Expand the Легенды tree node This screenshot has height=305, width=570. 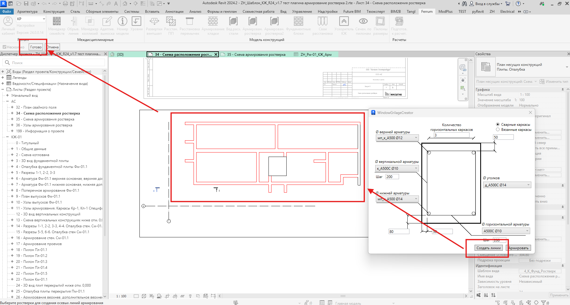[x=3, y=78]
